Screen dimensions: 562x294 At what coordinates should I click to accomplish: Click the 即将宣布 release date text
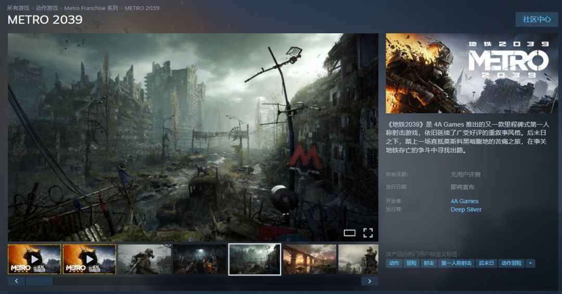(463, 187)
